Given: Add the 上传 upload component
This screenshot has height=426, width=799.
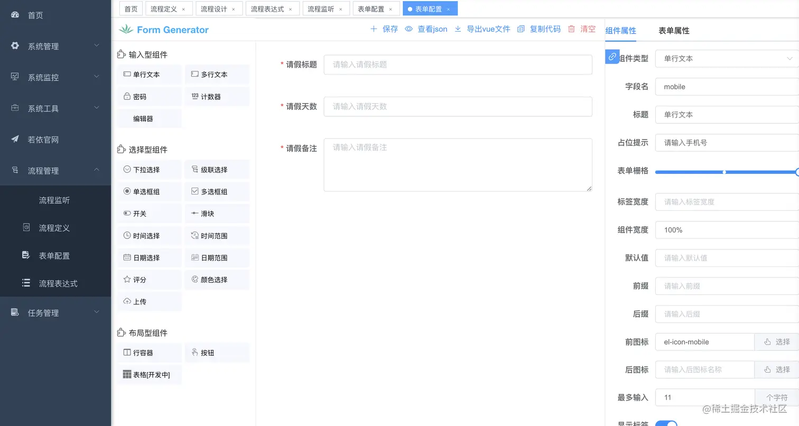Looking at the screenshot, I should point(150,302).
